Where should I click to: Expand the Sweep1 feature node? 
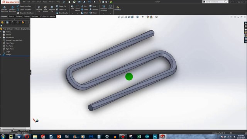pos(1,54)
